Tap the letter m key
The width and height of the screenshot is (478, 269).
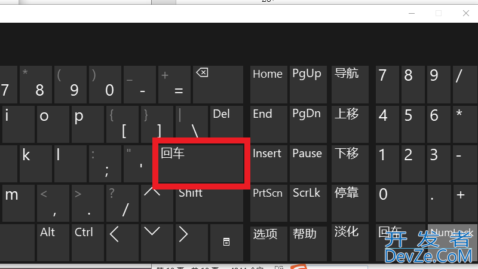(19, 203)
